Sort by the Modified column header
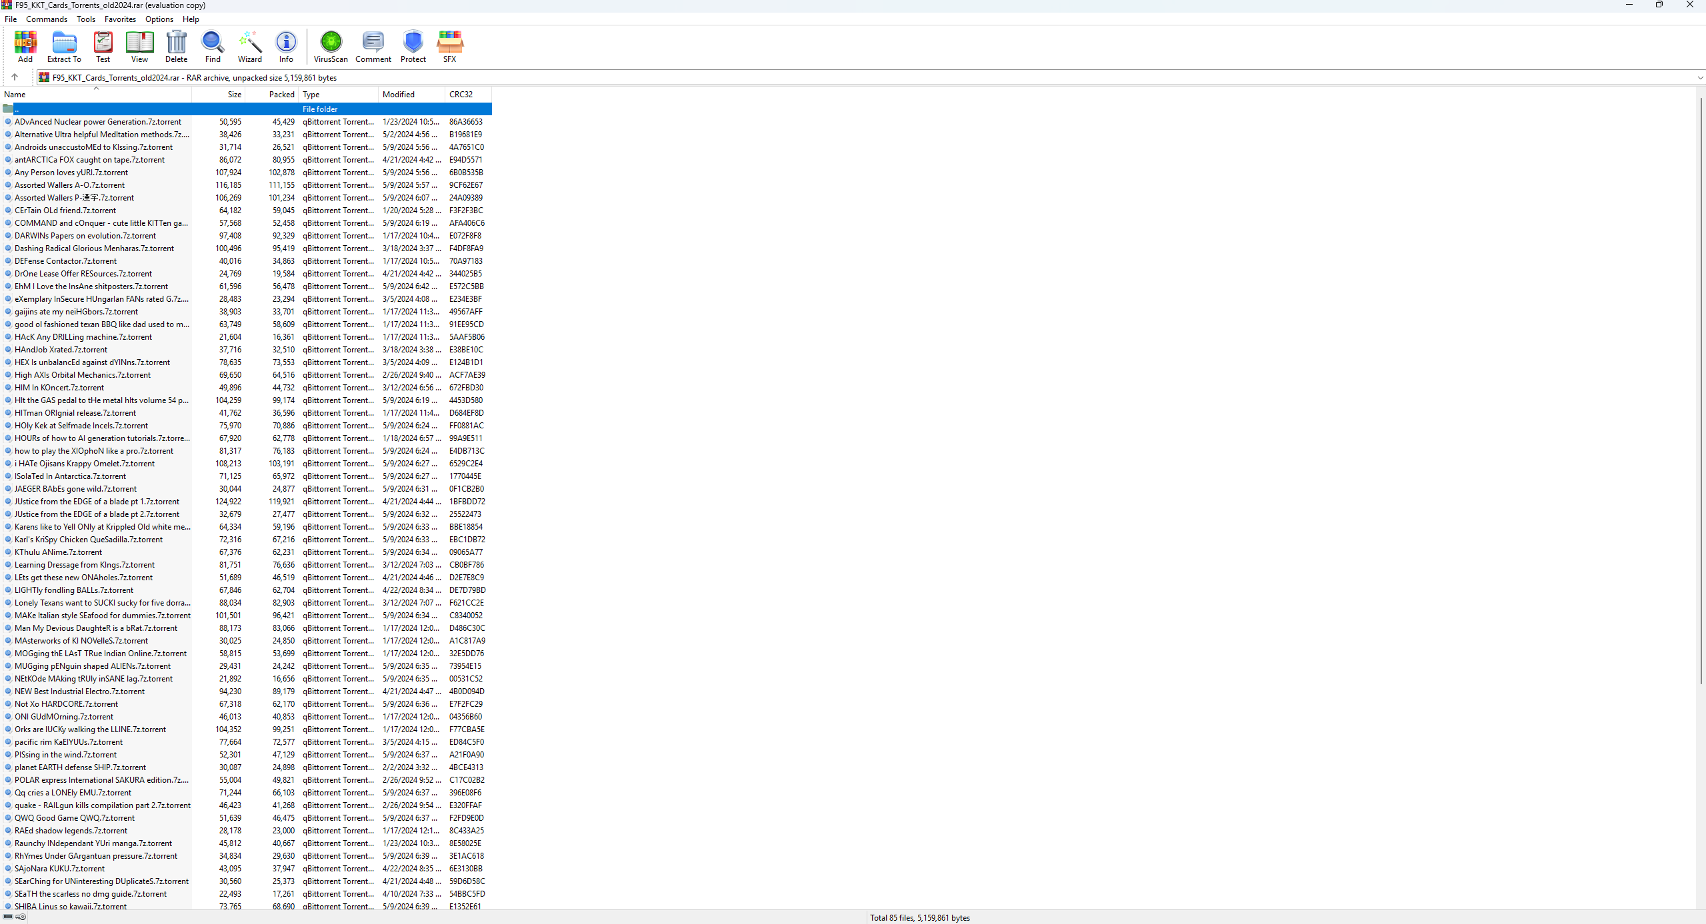The image size is (1706, 924). coord(412,95)
